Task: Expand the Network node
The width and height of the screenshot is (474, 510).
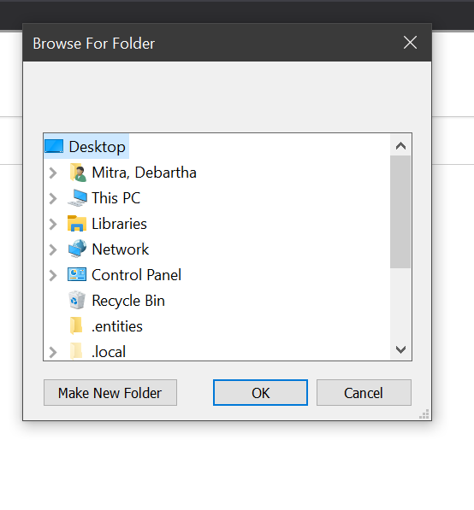Action: click(53, 249)
